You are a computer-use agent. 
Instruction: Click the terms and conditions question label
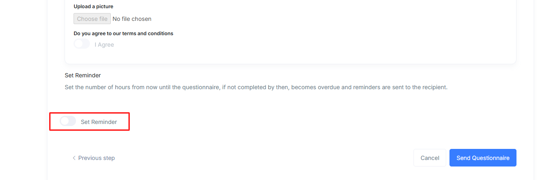point(123,34)
